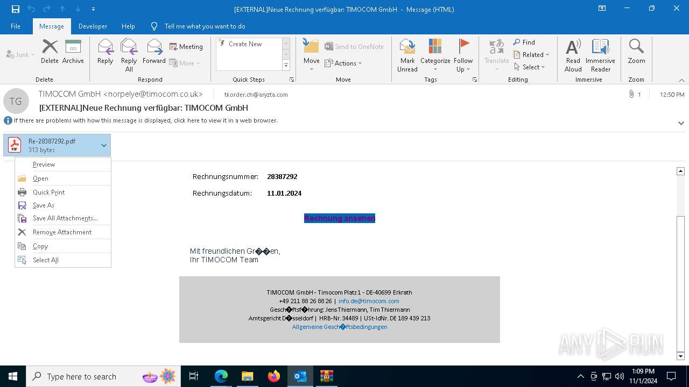Open the Move folder button
Image resolution: width=689 pixels, height=387 pixels.
(x=311, y=55)
